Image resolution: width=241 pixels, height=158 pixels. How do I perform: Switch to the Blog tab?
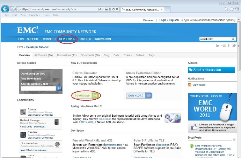[x=107, y=55]
